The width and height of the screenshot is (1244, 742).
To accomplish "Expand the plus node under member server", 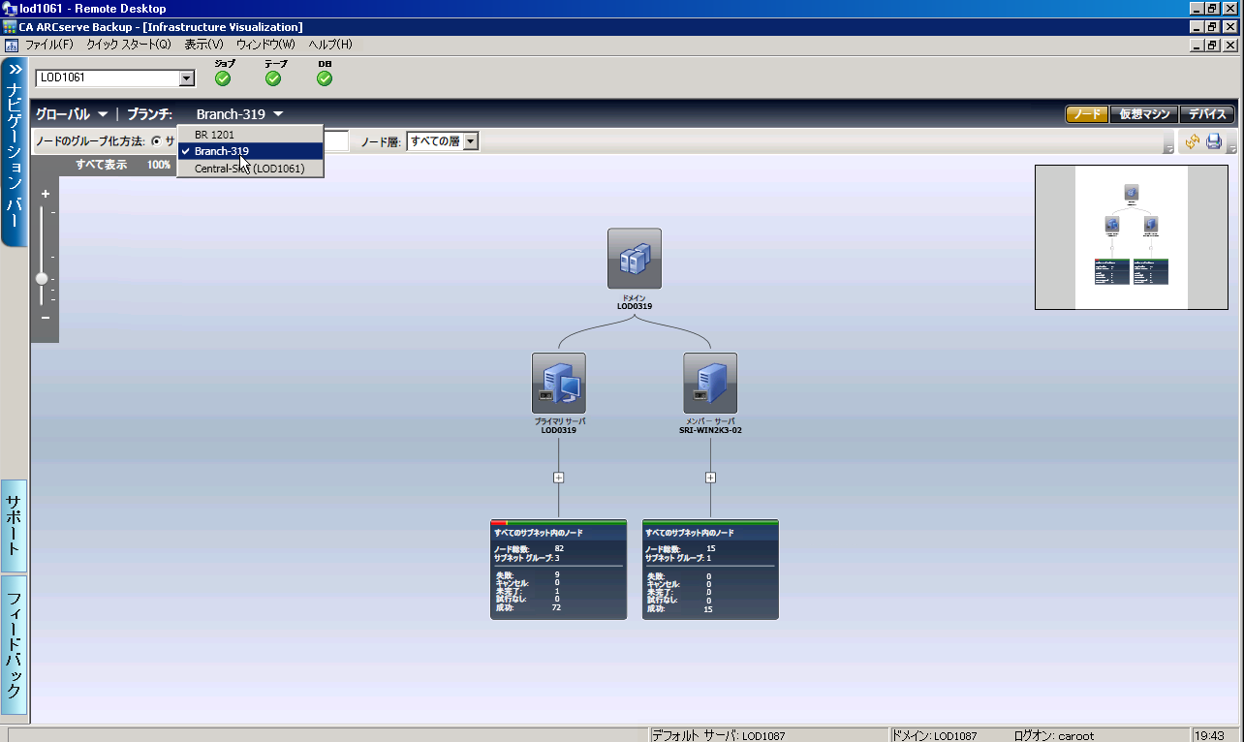I will (x=710, y=478).
